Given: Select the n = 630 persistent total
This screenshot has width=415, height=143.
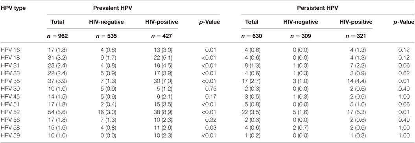Looking at the screenshot, I should coord(252,36).
